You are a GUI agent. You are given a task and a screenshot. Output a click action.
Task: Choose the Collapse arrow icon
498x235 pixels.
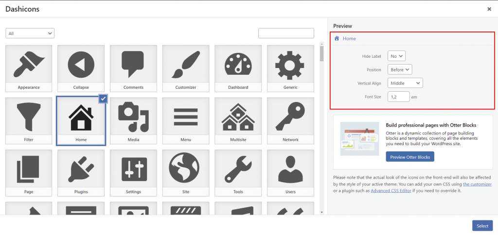coord(81,68)
